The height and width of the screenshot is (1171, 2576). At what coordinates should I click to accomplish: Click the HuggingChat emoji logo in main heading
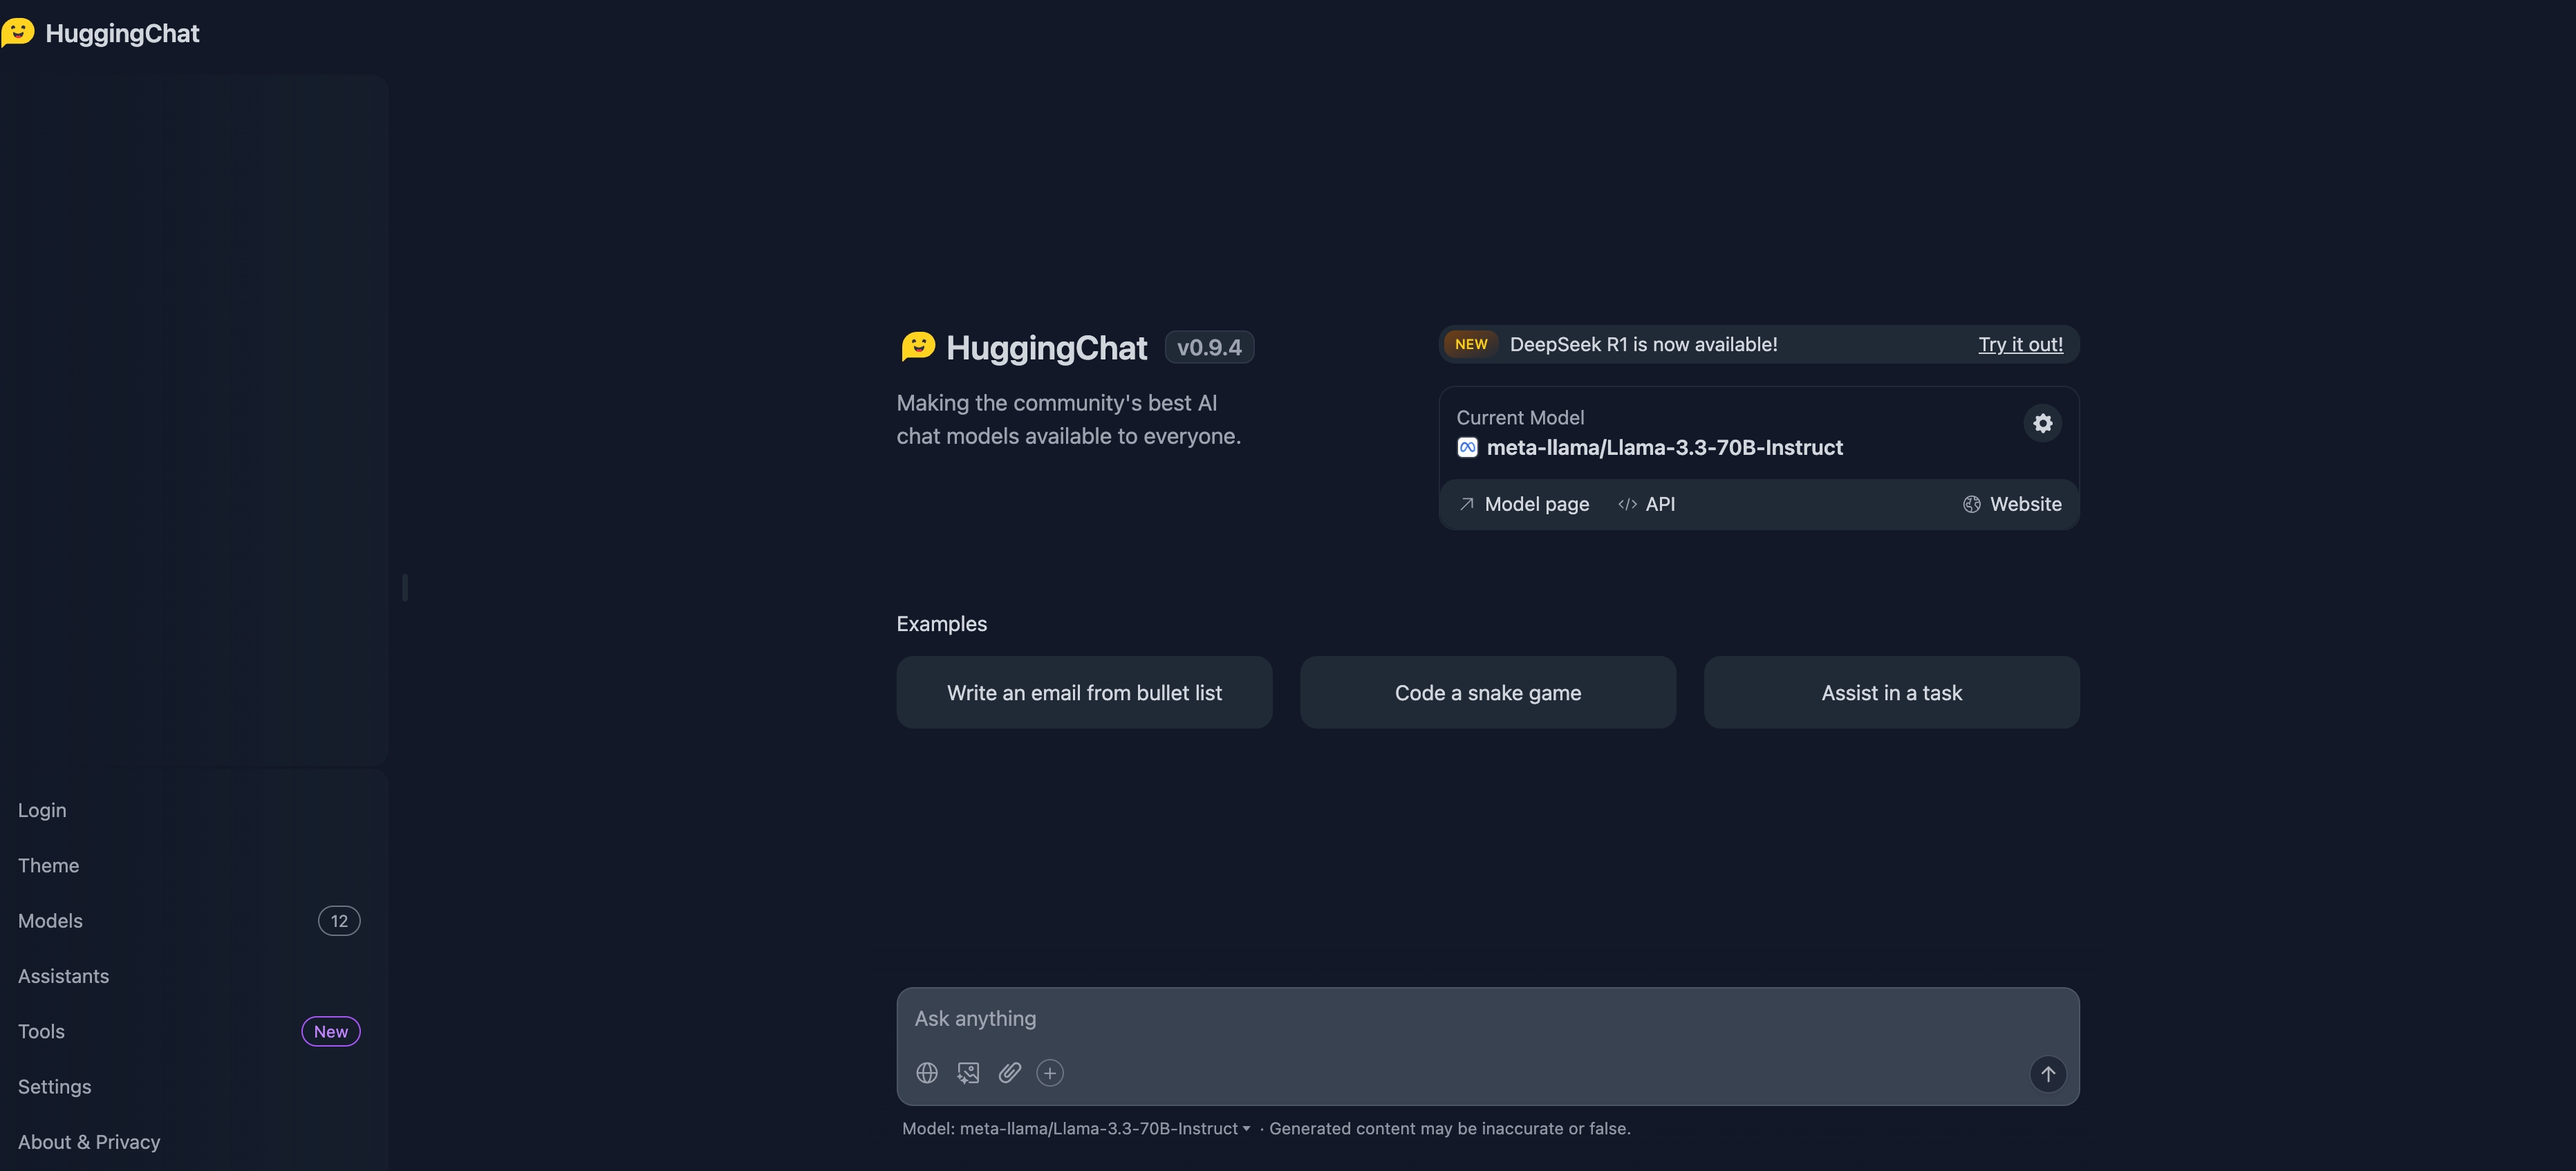918,347
